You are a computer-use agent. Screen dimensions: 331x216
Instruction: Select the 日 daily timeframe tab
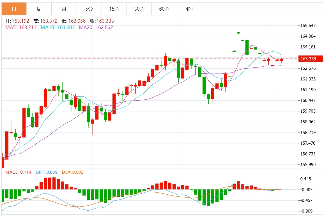(x=14, y=9)
